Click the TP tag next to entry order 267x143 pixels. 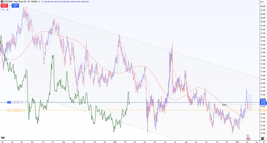26,102
